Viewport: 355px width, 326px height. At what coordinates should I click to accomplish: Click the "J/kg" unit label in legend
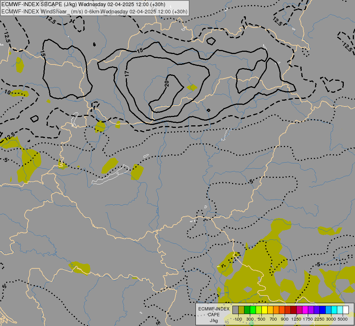(214, 321)
